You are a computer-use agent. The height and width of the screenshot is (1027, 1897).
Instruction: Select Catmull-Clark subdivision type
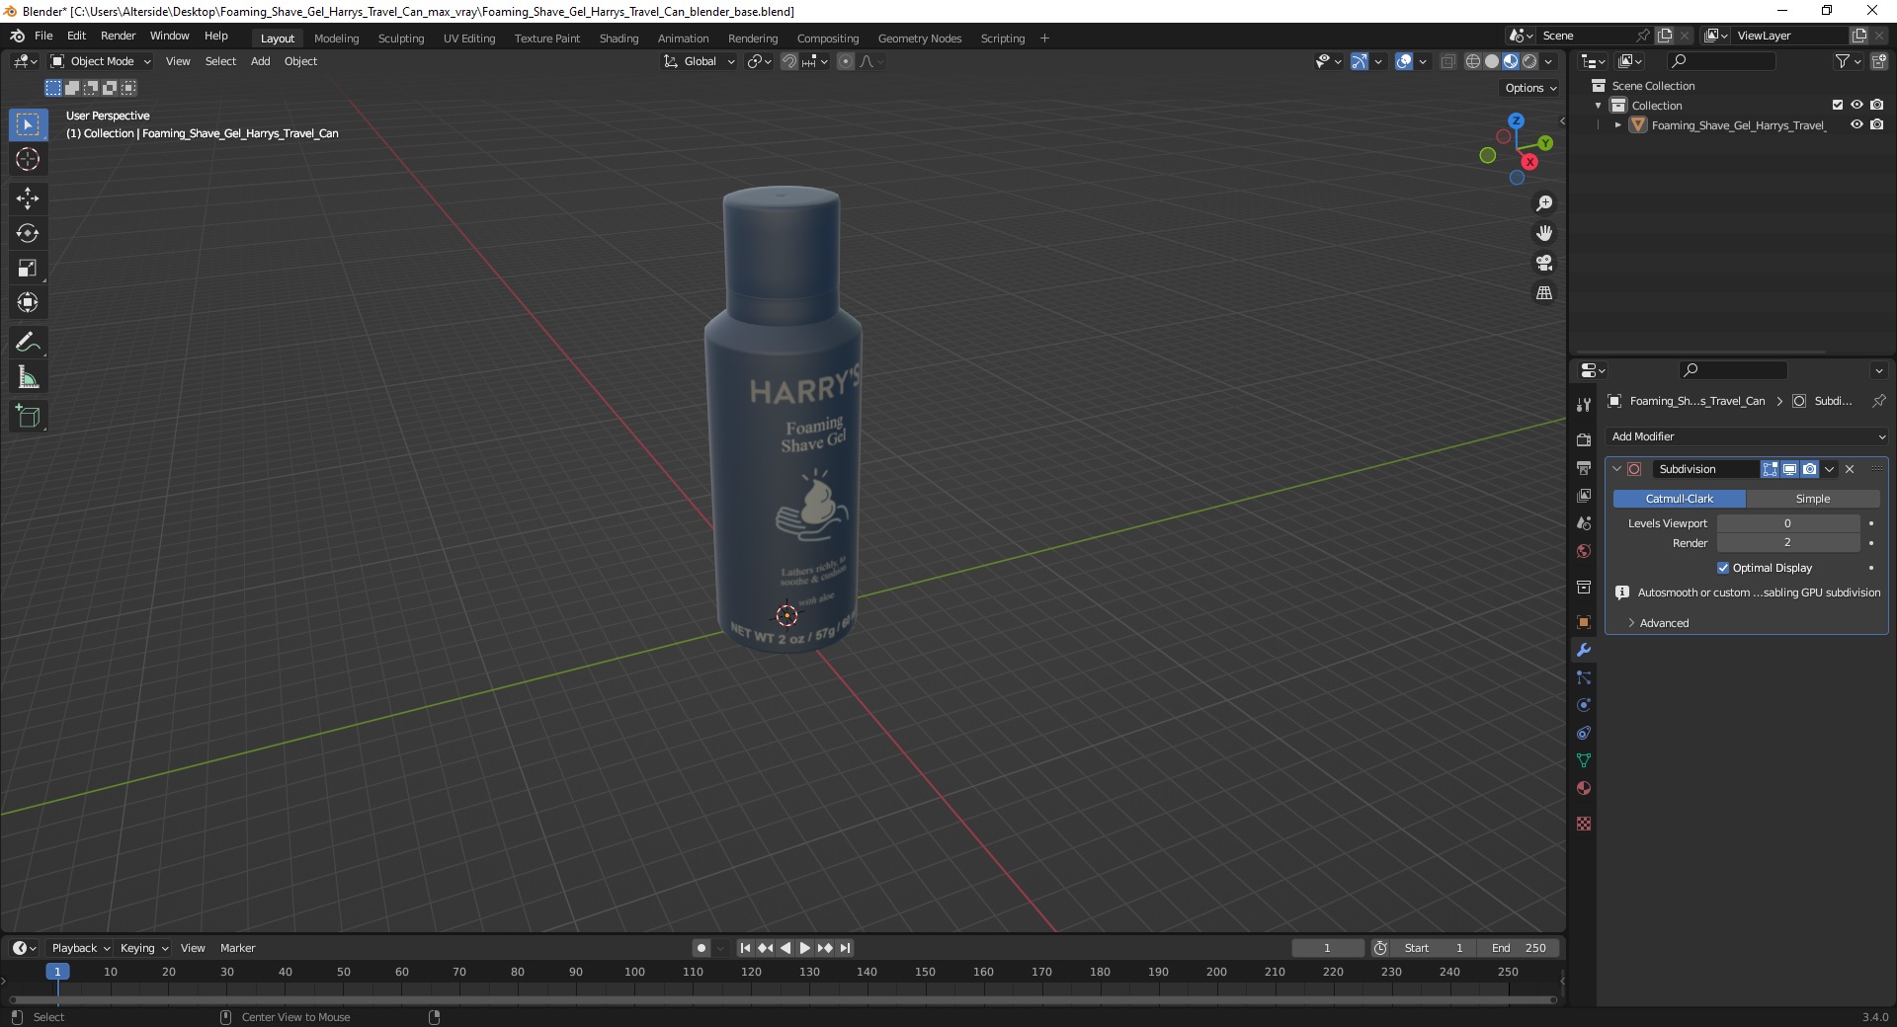pos(1679,499)
